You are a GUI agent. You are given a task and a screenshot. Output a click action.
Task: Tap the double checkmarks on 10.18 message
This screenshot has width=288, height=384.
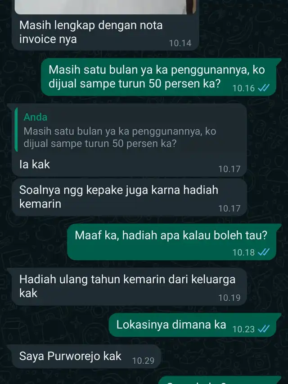click(264, 252)
